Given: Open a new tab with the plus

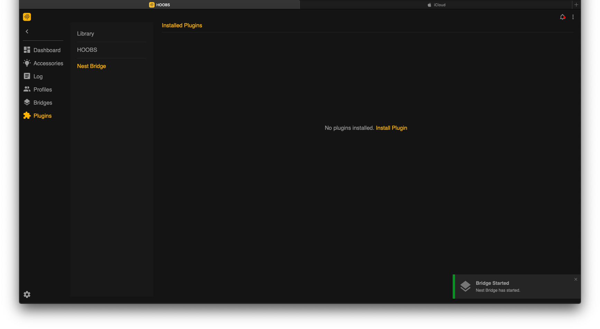Looking at the screenshot, I should tap(576, 4).
